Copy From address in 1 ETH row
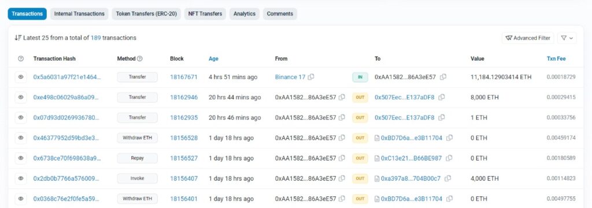The height and width of the screenshot is (208, 592). [342, 118]
